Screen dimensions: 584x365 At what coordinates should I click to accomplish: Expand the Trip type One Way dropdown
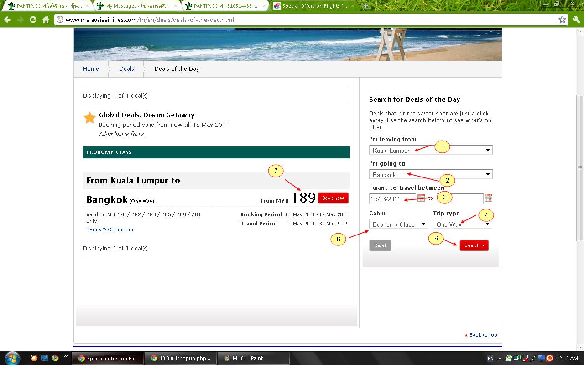coord(462,224)
